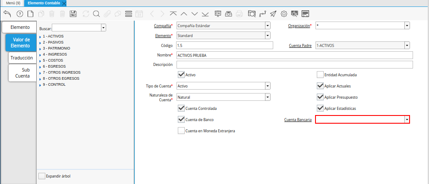Viewport: 429px width, 184px height.
Task: Jump to the last record icon
Action: 205,14
